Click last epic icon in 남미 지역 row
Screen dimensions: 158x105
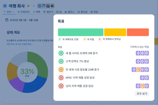click(x=147, y=86)
